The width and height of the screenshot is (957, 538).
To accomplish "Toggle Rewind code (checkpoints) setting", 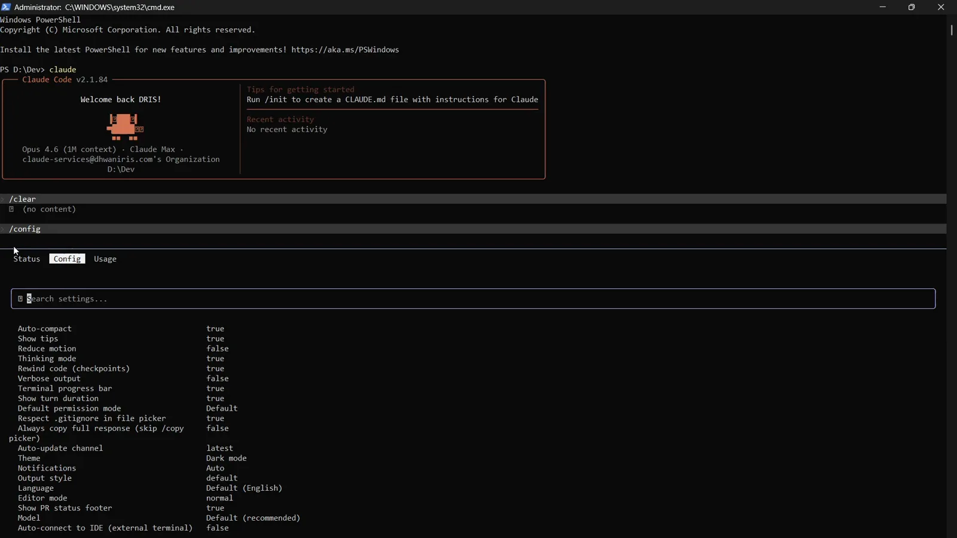I will point(121,369).
